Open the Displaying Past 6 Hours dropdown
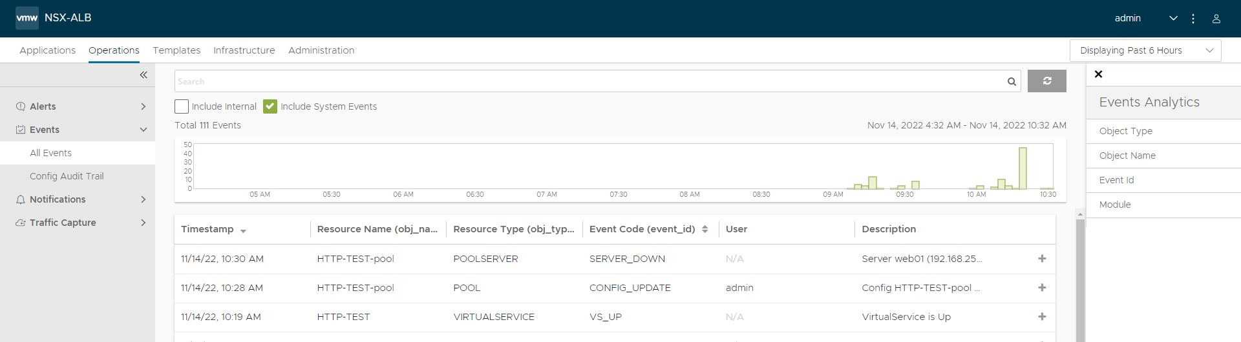Screen dimensions: 1241x342 [1145, 50]
